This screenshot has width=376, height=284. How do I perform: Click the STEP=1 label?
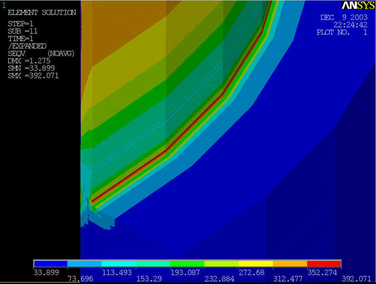coord(20,24)
